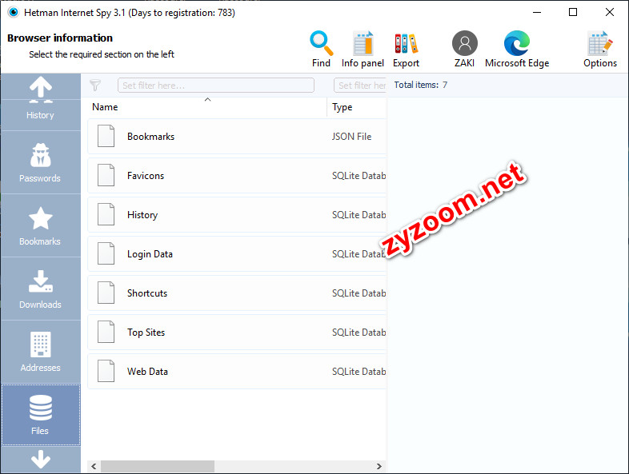The image size is (629, 474).
Task: Click the horizontal scrollbar right arrow
Action: pyautogui.click(x=379, y=466)
